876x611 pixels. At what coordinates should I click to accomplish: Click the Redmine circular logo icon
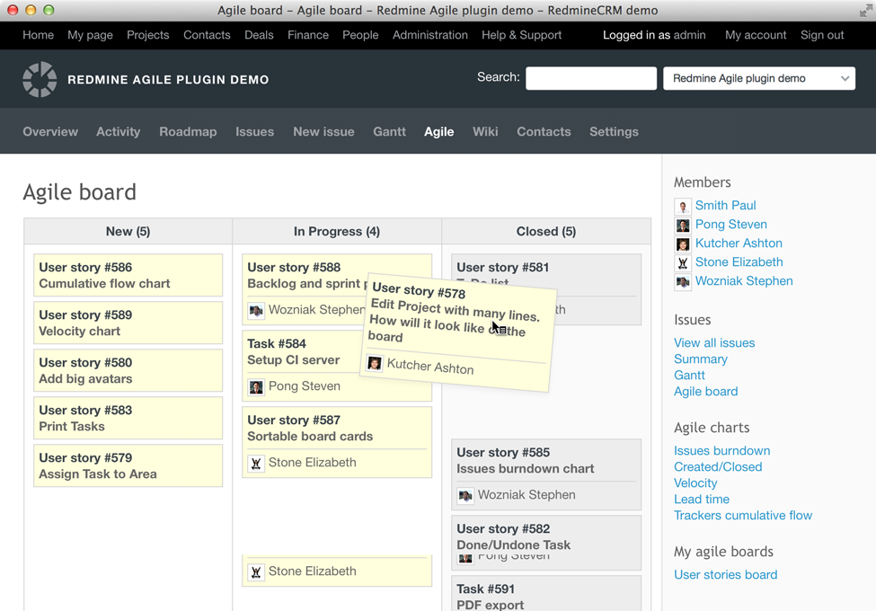coord(40,79)
